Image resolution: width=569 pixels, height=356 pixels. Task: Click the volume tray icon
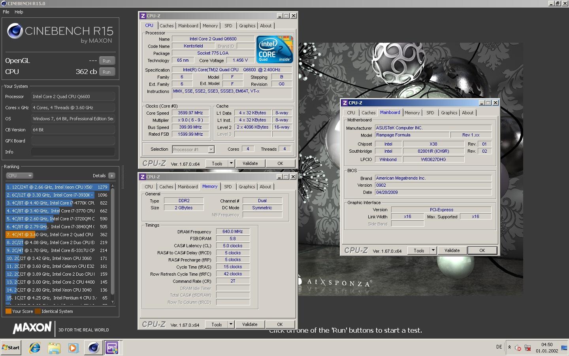click(x=518, y=348)
